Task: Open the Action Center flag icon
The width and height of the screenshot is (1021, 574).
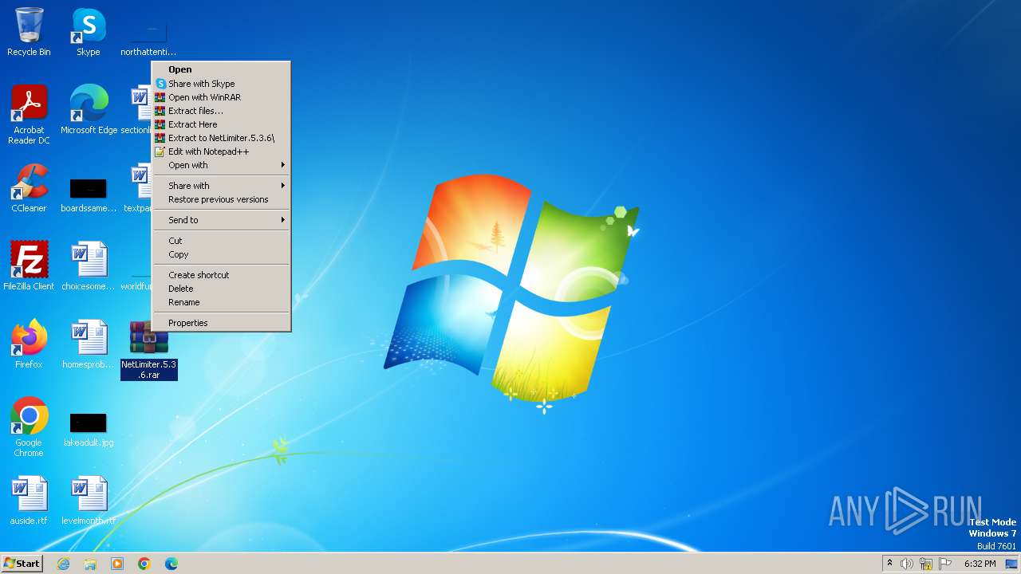Action: pos(945,564)
